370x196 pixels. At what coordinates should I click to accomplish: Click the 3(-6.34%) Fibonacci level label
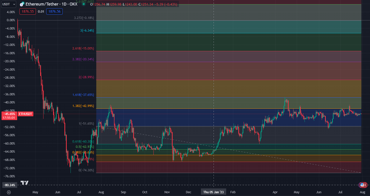87,31
